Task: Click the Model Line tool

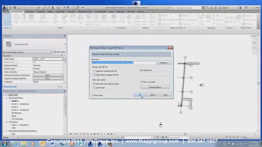Action: [144, 20]
